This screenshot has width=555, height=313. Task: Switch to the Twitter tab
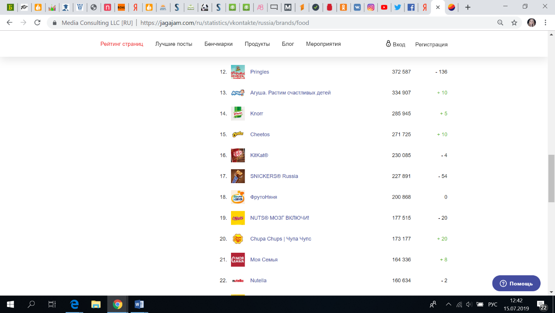[x=397, y=7]
